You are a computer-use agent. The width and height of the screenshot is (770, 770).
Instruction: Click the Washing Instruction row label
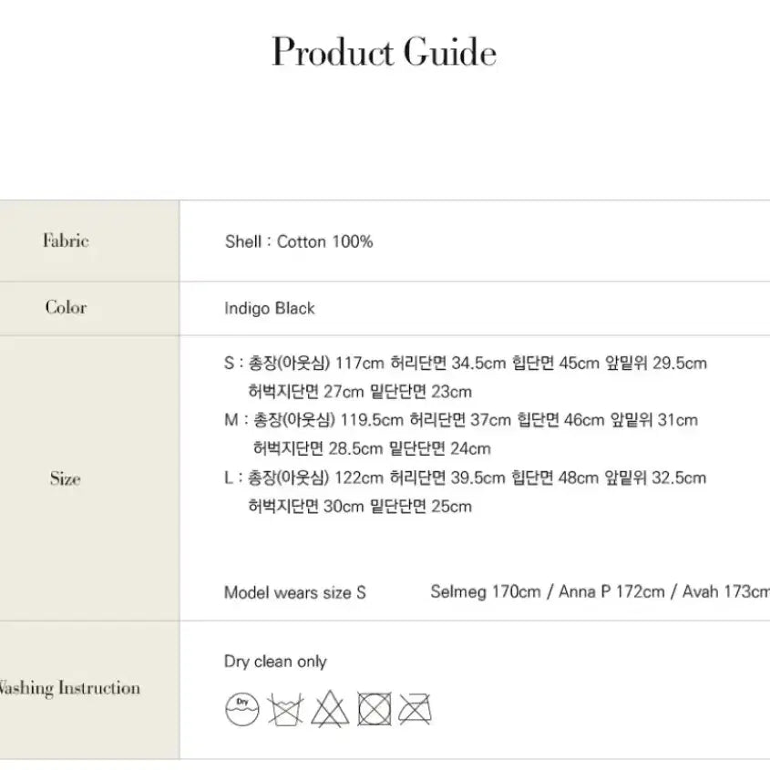coord(69,688)
